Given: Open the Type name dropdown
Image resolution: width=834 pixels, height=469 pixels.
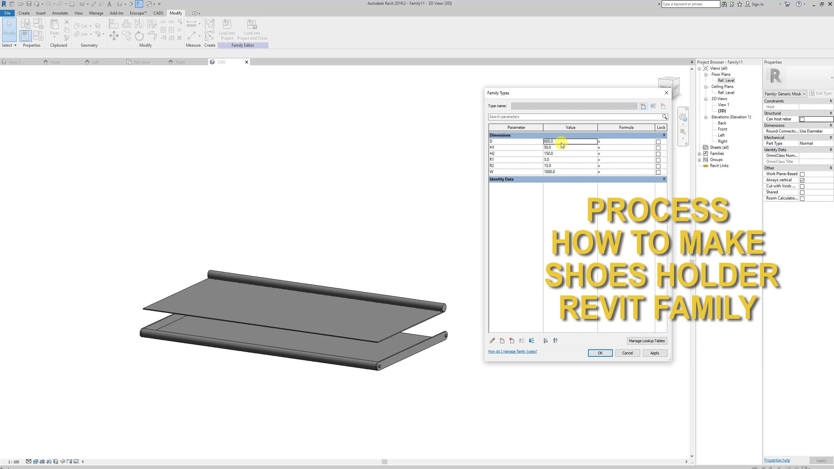Looking at the screenshot, I should (634, 106).
